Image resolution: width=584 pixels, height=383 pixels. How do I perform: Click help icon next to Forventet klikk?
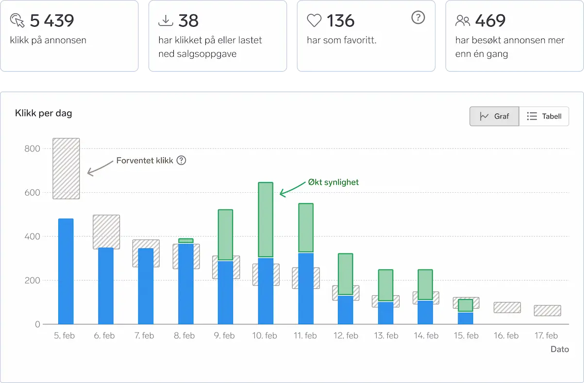(181, 160)
